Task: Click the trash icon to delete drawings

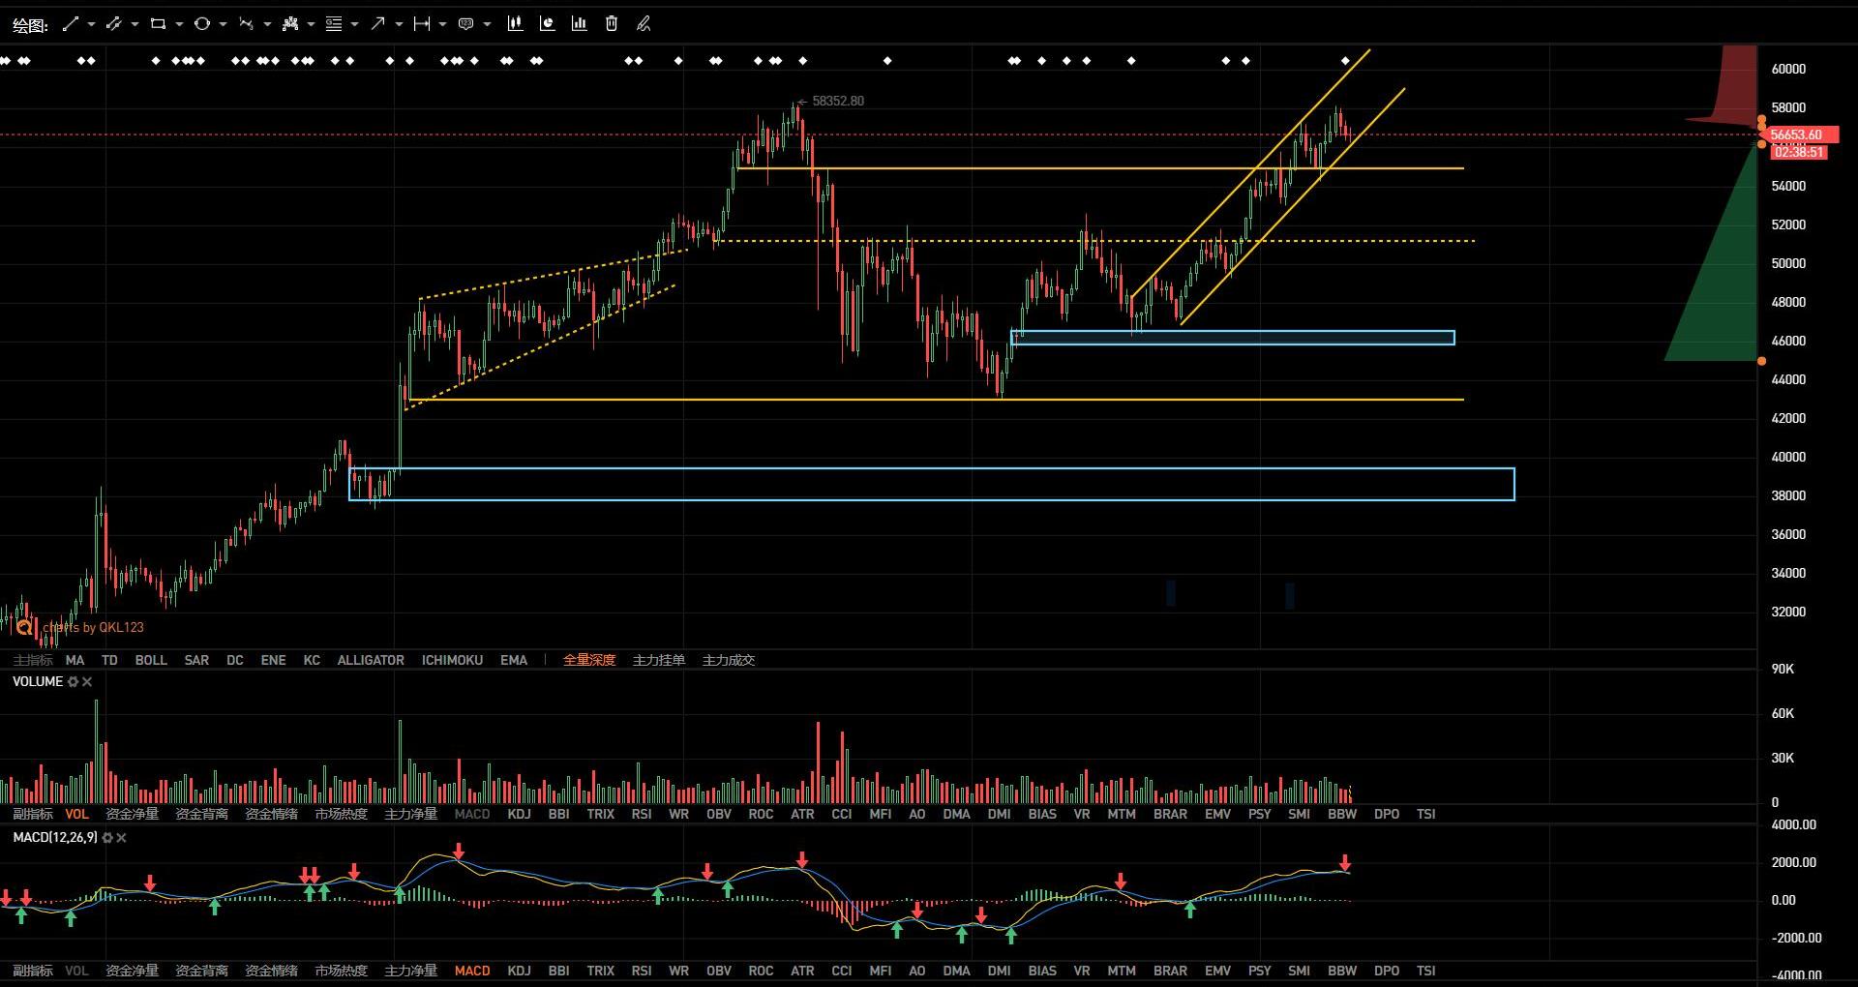Action: click(x=612, y=24)
